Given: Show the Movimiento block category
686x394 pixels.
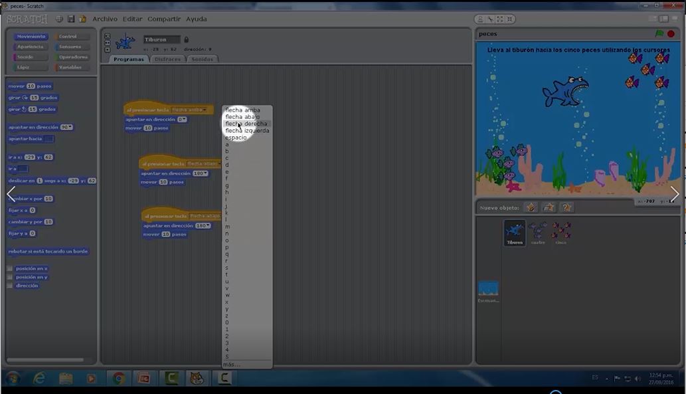Looking at the screenshot, I should (x=31, y=37).
